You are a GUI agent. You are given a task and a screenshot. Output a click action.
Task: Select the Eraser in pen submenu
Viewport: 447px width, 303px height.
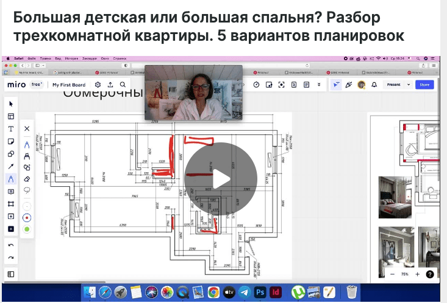click(26, 179)
